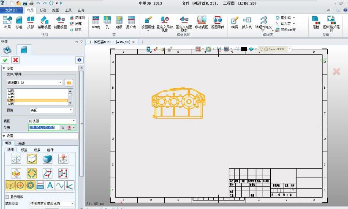348x209 pixels.
Task: Click the panel vertical scrollbar
Action: point(81,124)
